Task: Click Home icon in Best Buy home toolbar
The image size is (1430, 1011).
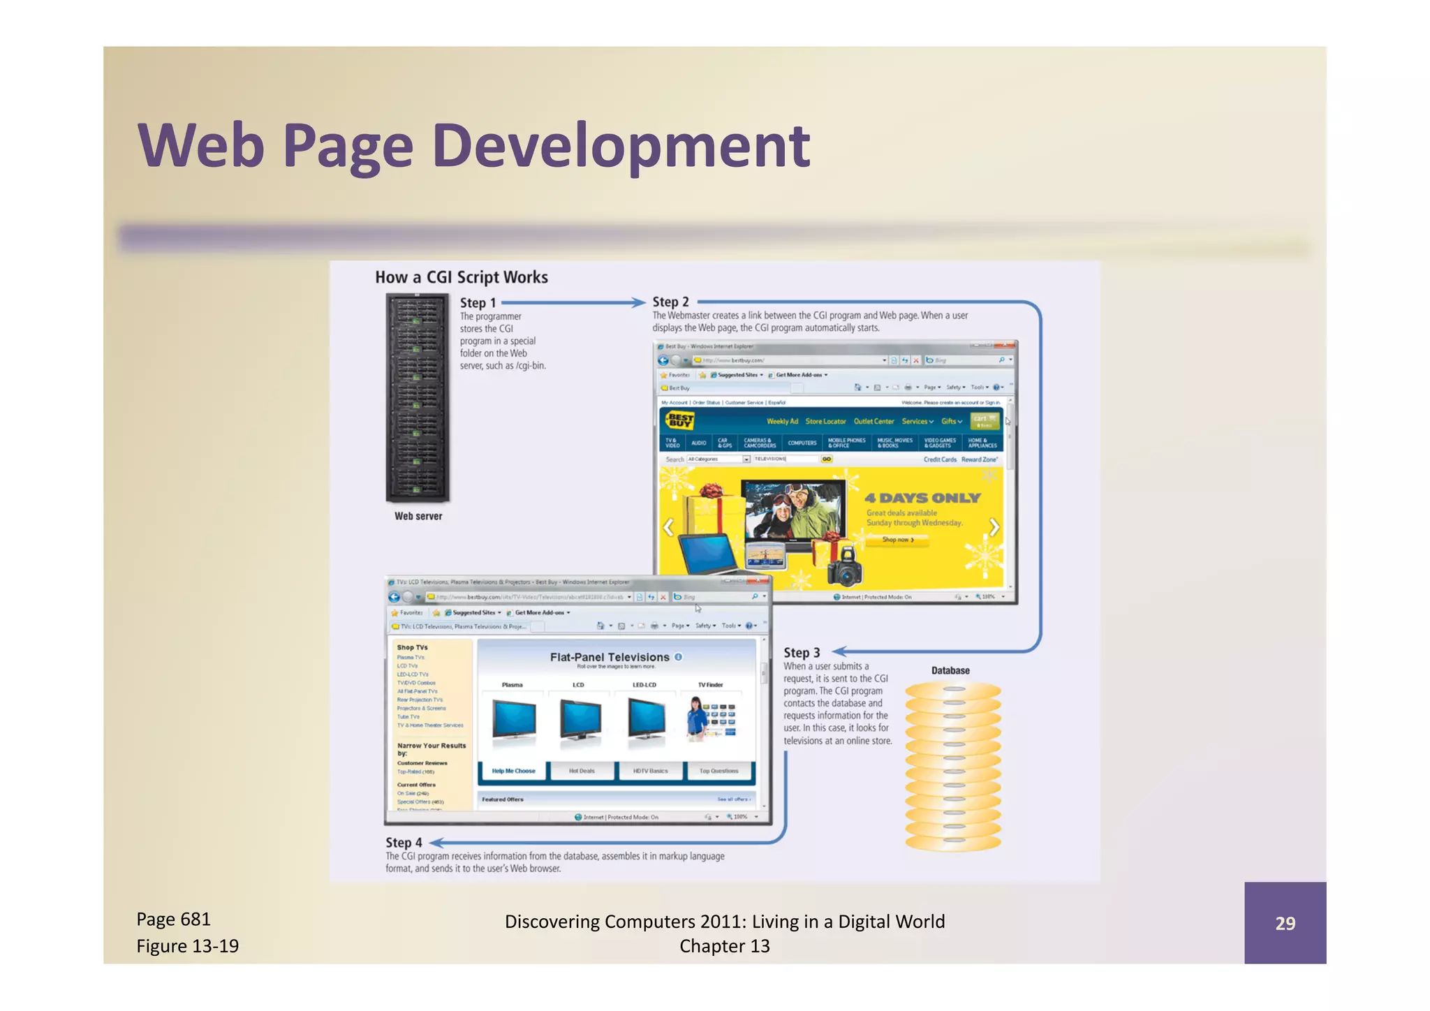Action: click(858, 387)
